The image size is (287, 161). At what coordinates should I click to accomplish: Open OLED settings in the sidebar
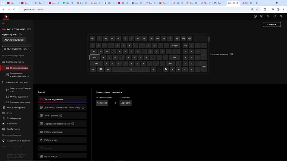pyautogui.click(x=9, y=113)
